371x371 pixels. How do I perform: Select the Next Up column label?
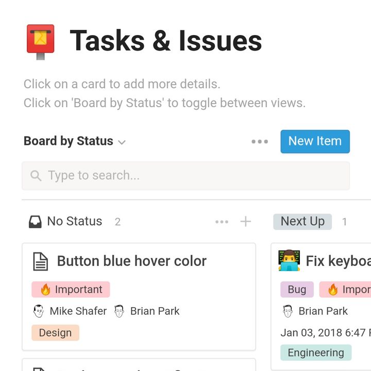[x=302, y=222]
